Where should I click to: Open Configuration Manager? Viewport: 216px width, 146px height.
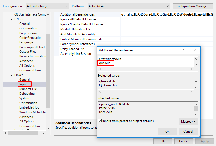pyautogui.click(x=192, y=6)
